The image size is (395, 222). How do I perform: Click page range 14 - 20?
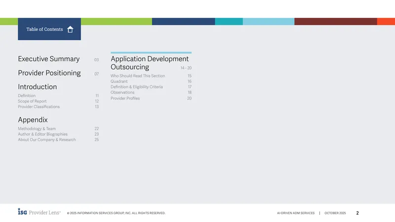186,68
